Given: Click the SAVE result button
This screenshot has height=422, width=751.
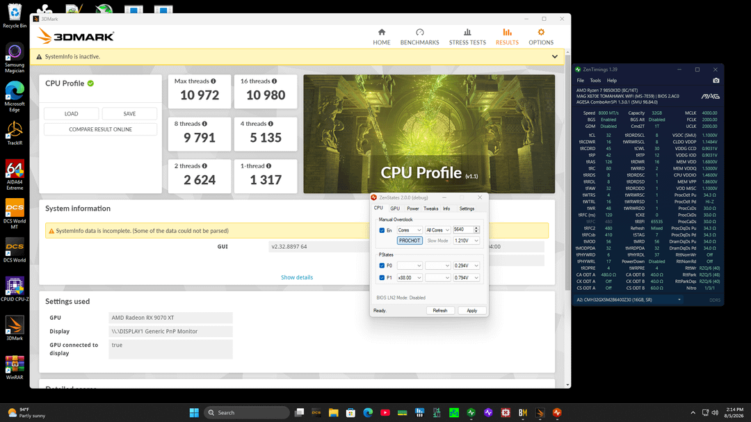Looking at the screenshot, I should click(x=129, y=113).
